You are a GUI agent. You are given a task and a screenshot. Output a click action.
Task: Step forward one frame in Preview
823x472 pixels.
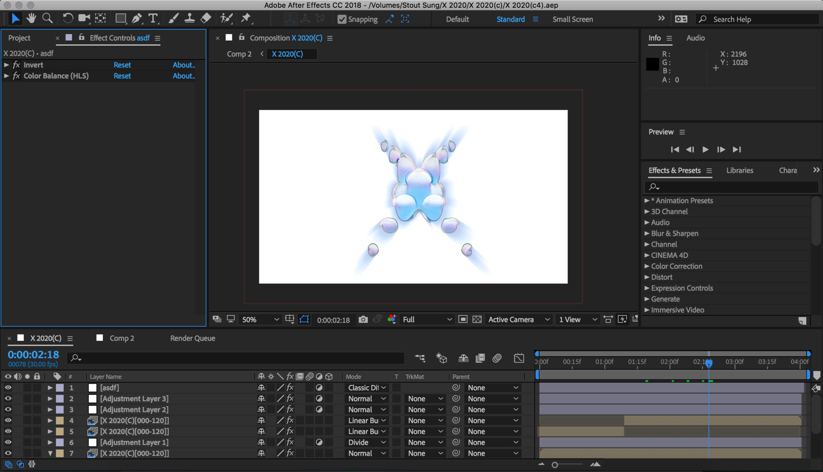pyautogui.click(x=721, y=149)
